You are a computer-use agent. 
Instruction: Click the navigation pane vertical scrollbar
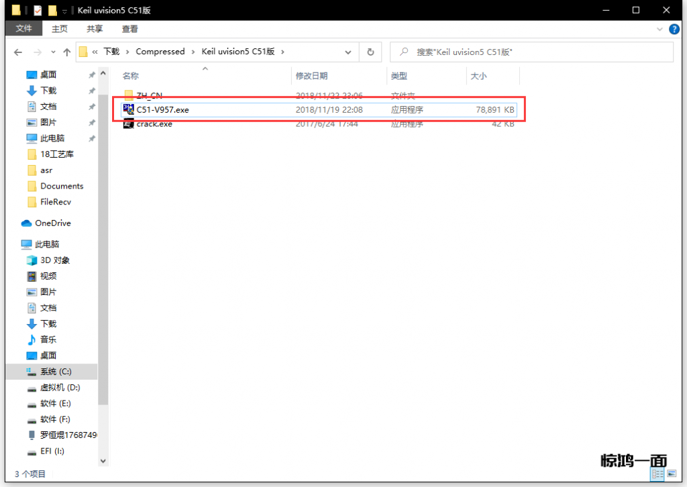click(x=103, y=235)
